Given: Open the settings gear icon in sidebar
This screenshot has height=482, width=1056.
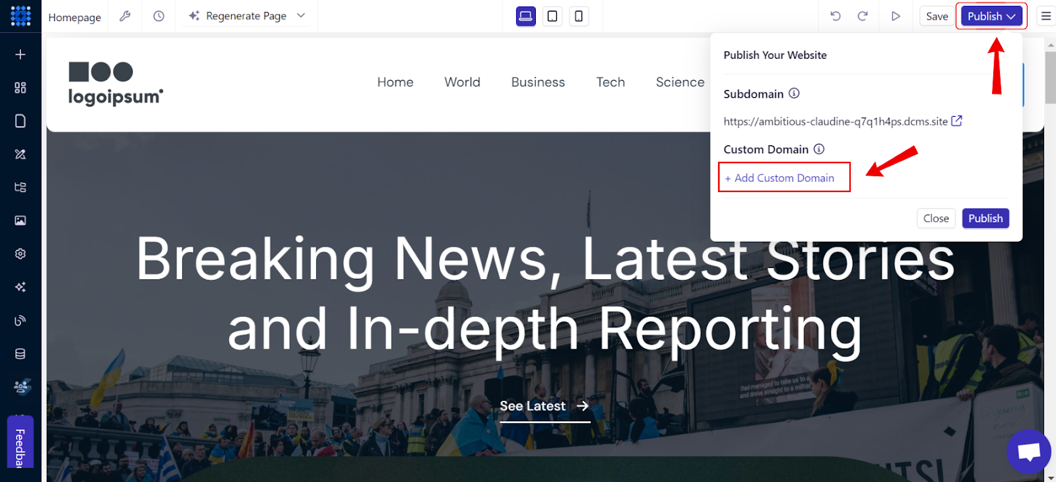Looking at the screenshot, I should (20, 254).
